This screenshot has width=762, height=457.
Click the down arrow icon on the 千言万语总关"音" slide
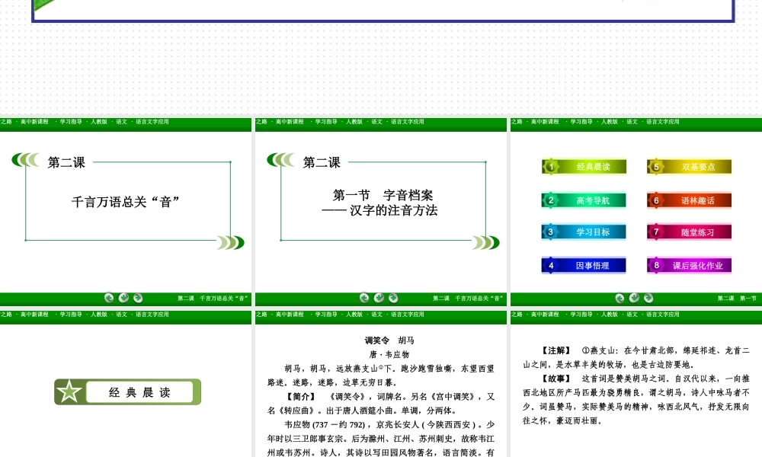point(123,298)
